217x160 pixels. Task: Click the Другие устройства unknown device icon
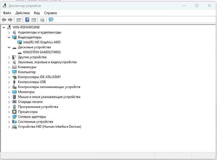point(14,57)
